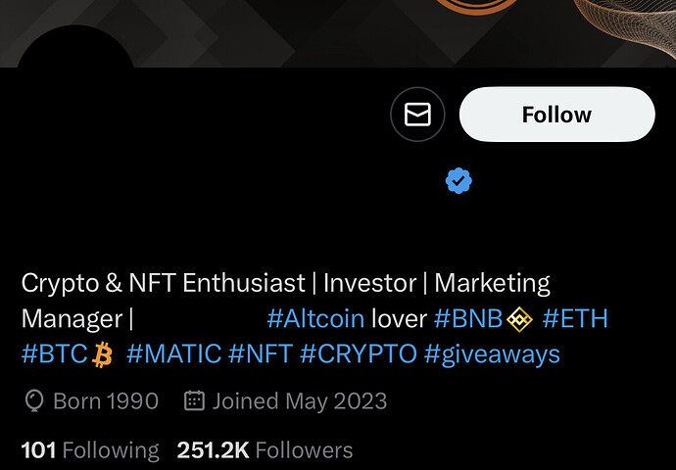676x470 pixels.
Task: Click the blue verified checkmark badge
Action: [459, 181]
